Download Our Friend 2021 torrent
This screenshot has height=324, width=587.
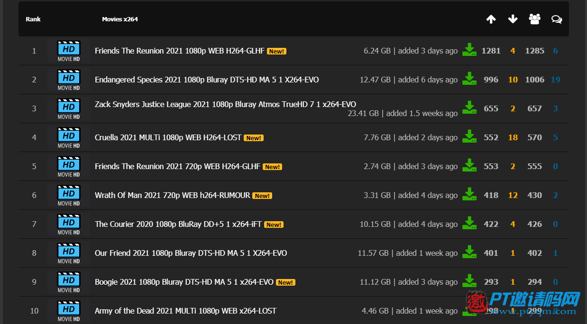click(x=469, y=252)
